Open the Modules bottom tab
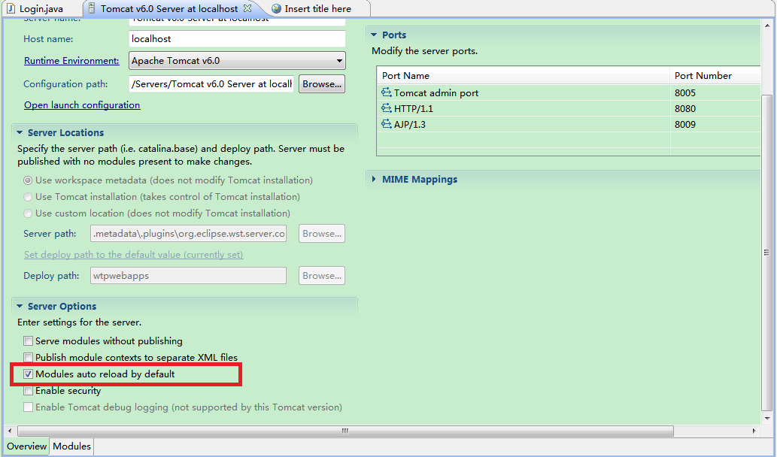The image size is (777, 457). (72, 446)
